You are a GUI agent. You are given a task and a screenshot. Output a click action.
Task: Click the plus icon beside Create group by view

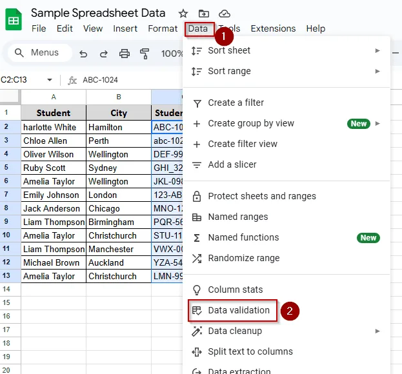click(x=197, y=124)
